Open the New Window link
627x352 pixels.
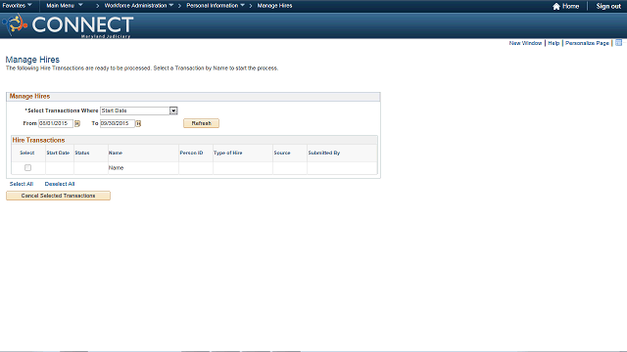click(525, 43)
